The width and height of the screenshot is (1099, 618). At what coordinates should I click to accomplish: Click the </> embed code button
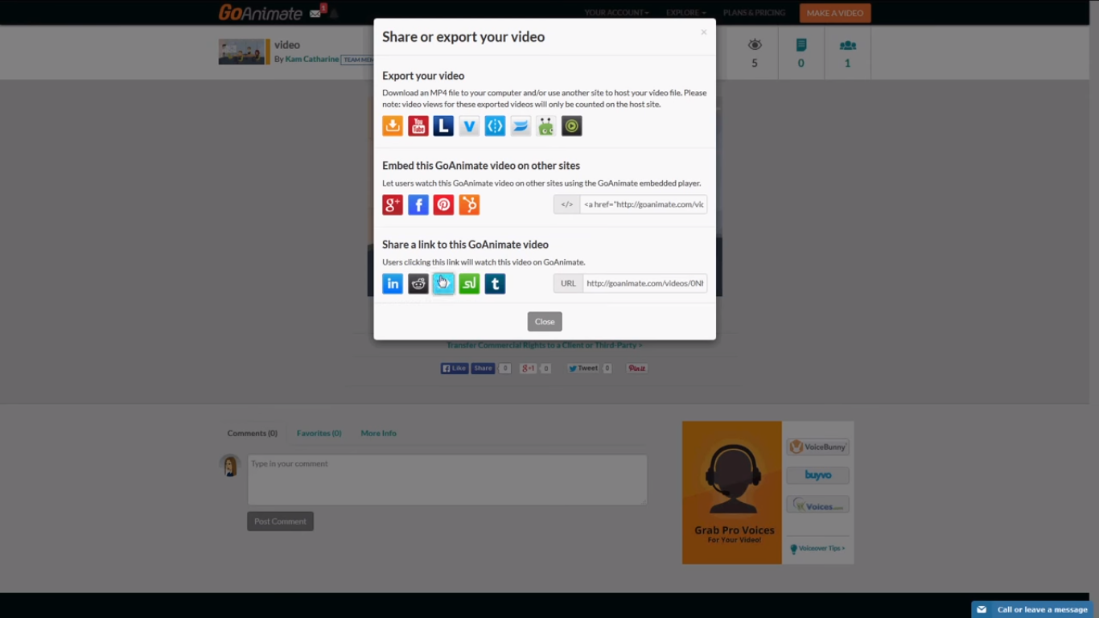click(566, 204)
